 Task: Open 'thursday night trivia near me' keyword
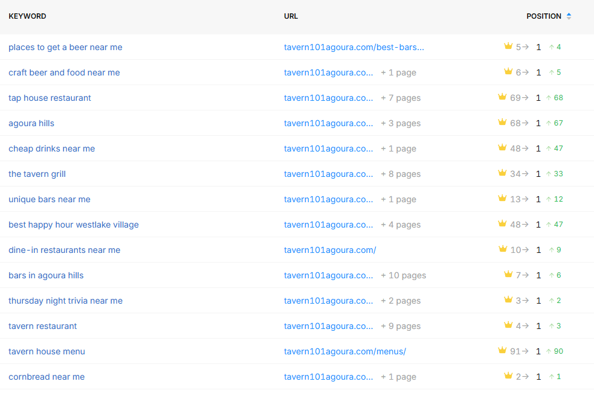pyautogui.click(x=65, y=301)
